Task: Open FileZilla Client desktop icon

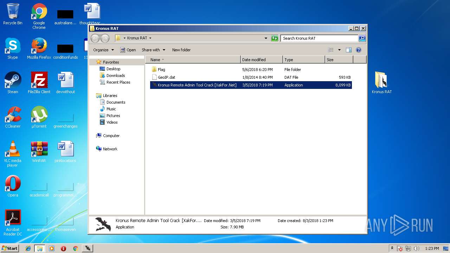Action: point(39,83)
